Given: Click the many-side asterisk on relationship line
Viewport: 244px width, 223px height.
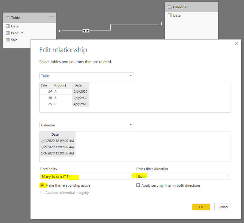Looking at the screenshot, I should (x=59, y=31).
